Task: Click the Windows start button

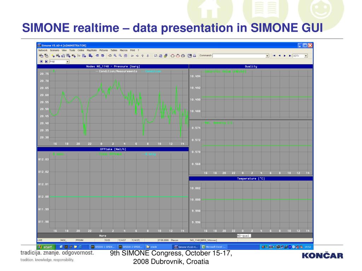Action: click(x=46, y=247)
